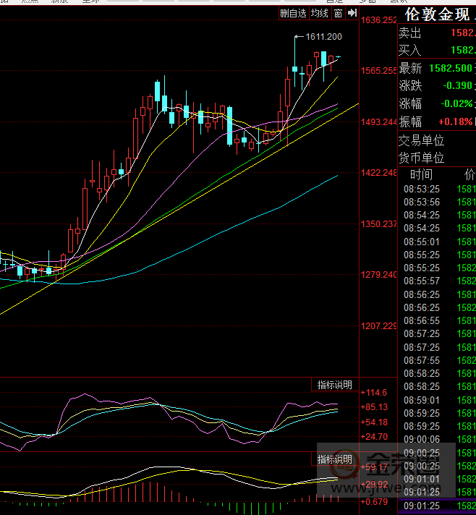The height and width of the screenshot is (515, 476).
Task: Click the right arrow icon beside 窗
Action: (352, 13)
